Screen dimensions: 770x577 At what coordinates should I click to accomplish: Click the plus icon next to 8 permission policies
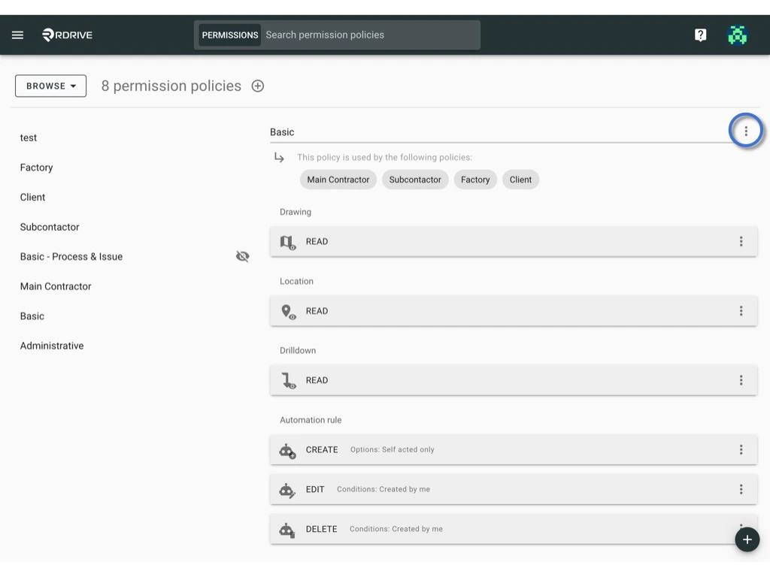tap(257, 86)
